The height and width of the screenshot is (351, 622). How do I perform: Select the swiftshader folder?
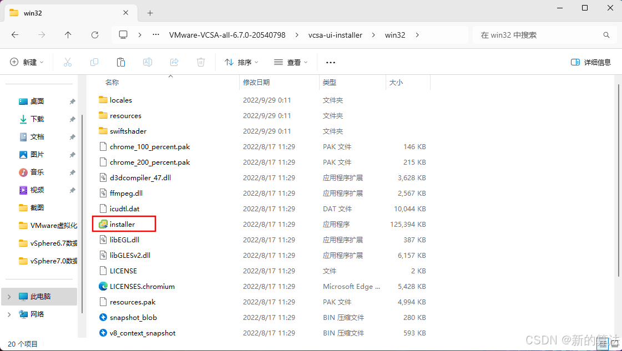pyautogui.click(x=128, y=131)
